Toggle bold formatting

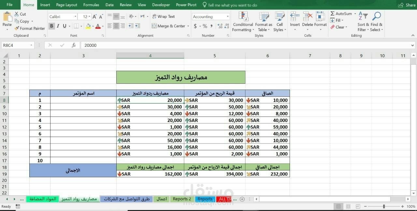51,26
